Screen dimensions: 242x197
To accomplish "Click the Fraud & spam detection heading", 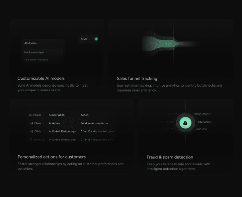I will pyautogui.click(x=170, y=157).
